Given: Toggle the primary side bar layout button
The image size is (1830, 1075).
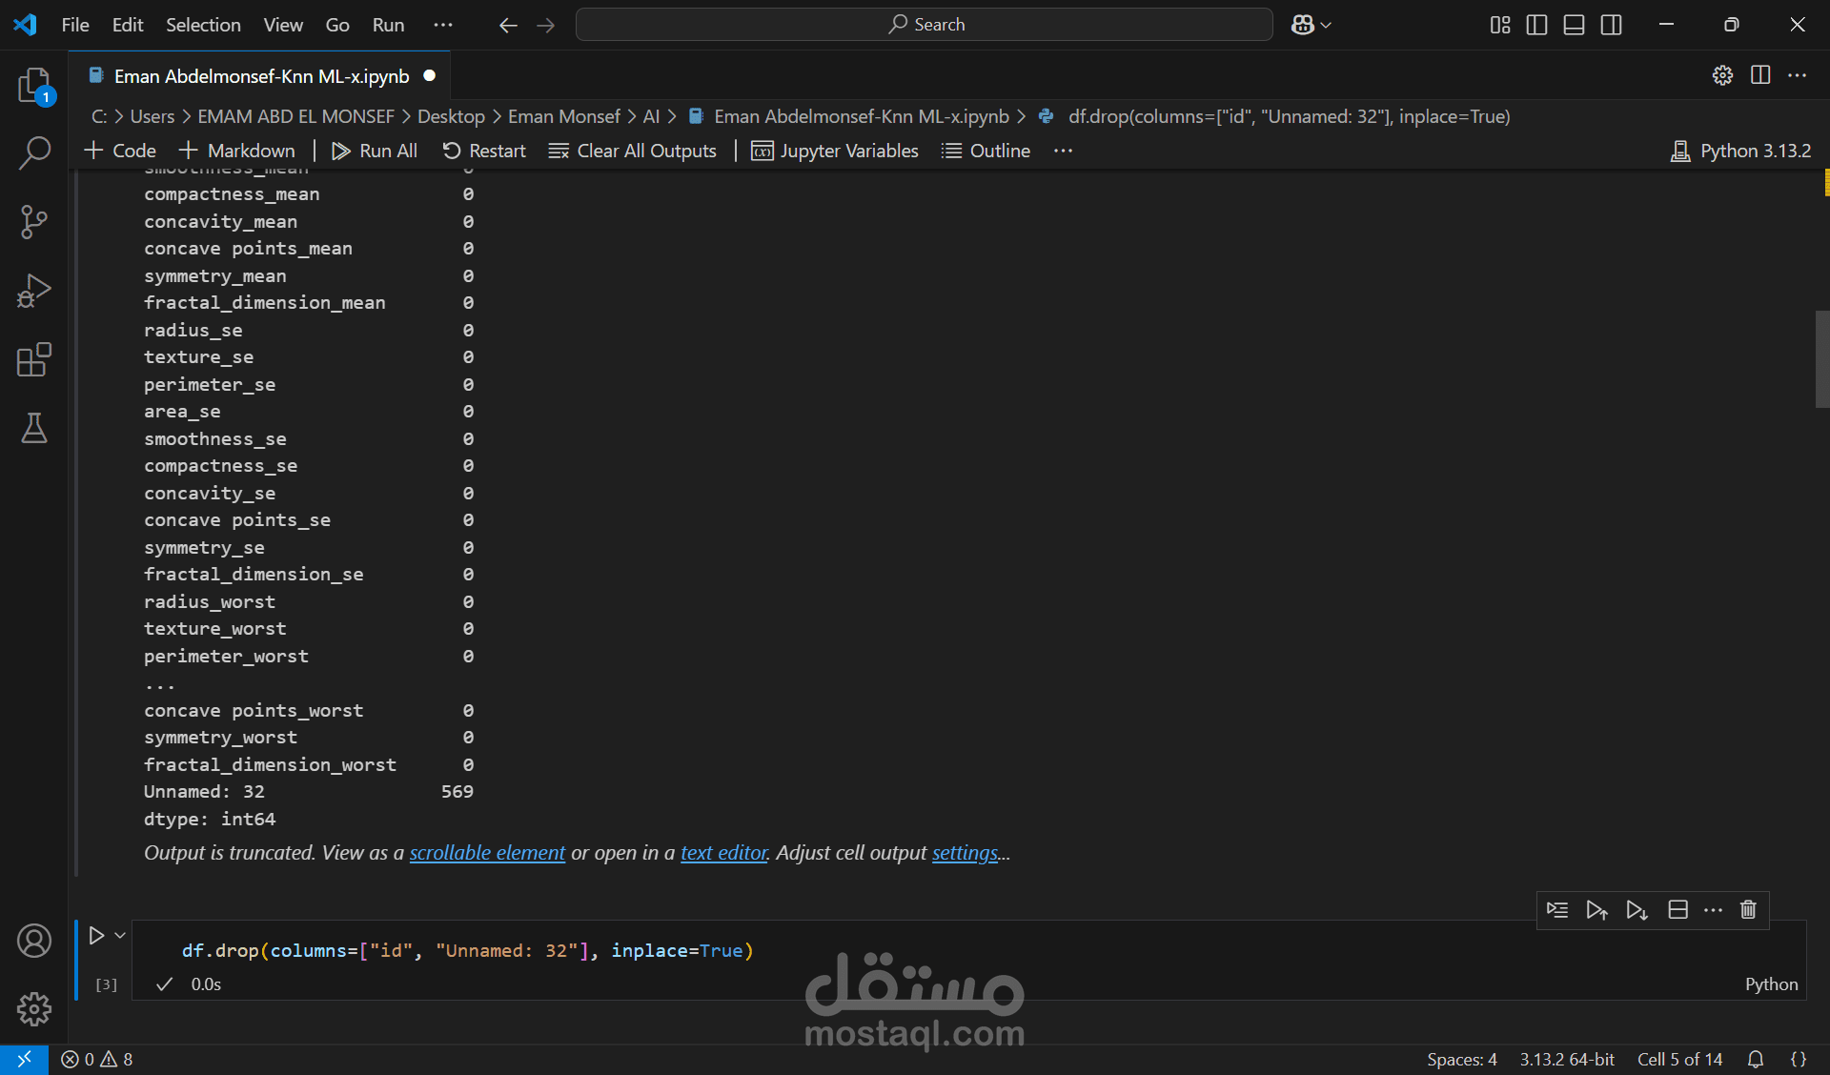Looking at the screenshot, I should (1536, 25).
